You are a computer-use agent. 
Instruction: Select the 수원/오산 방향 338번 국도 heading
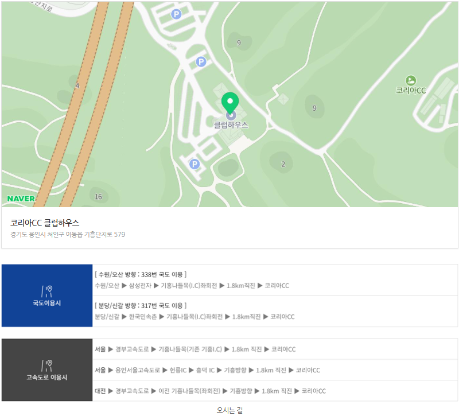tap(141, 274)
